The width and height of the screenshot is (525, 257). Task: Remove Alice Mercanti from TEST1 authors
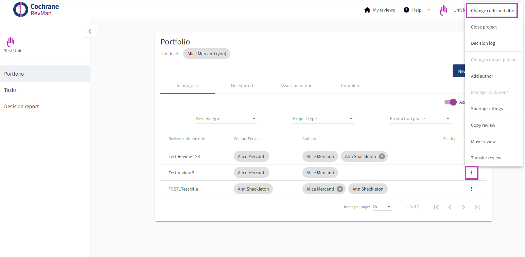[340, 189]
